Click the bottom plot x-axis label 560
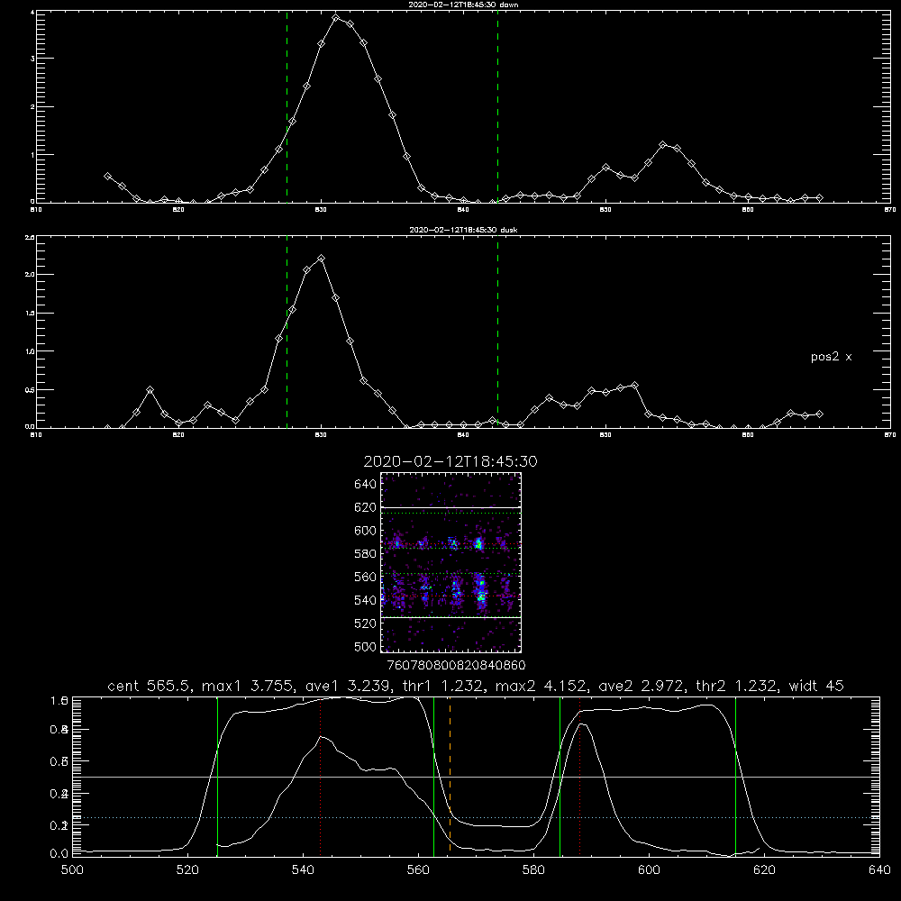Viewport: 901px width, 901px height. click(x=418, y=870)
